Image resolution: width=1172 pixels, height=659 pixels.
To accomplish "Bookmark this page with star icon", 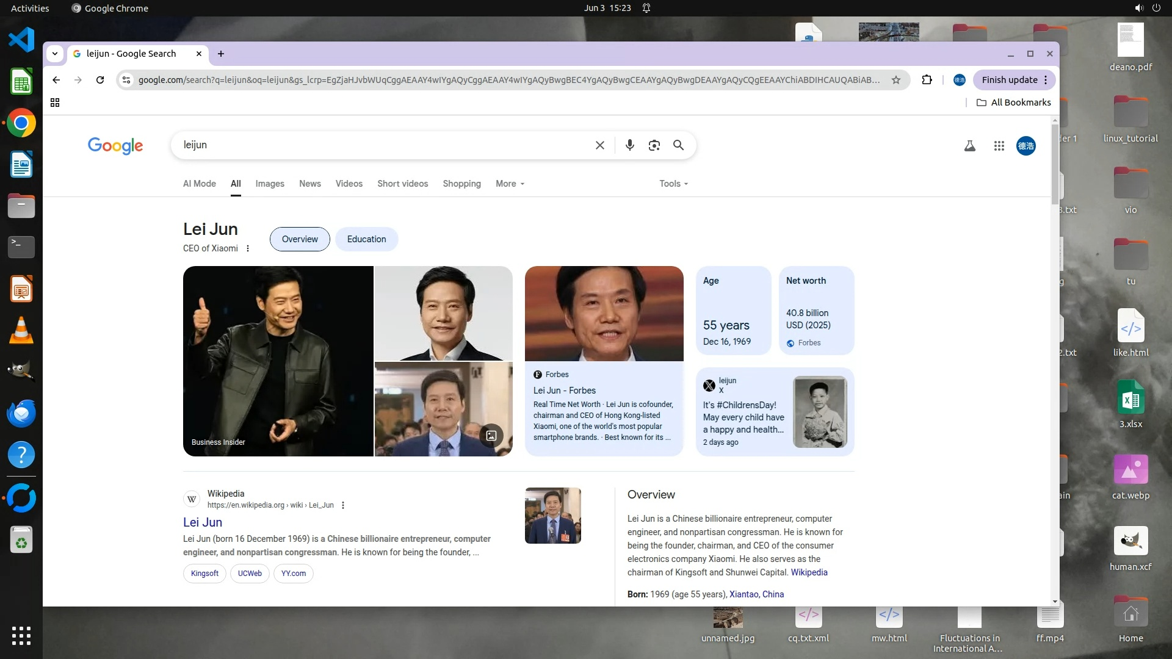I will coord(895,80).
